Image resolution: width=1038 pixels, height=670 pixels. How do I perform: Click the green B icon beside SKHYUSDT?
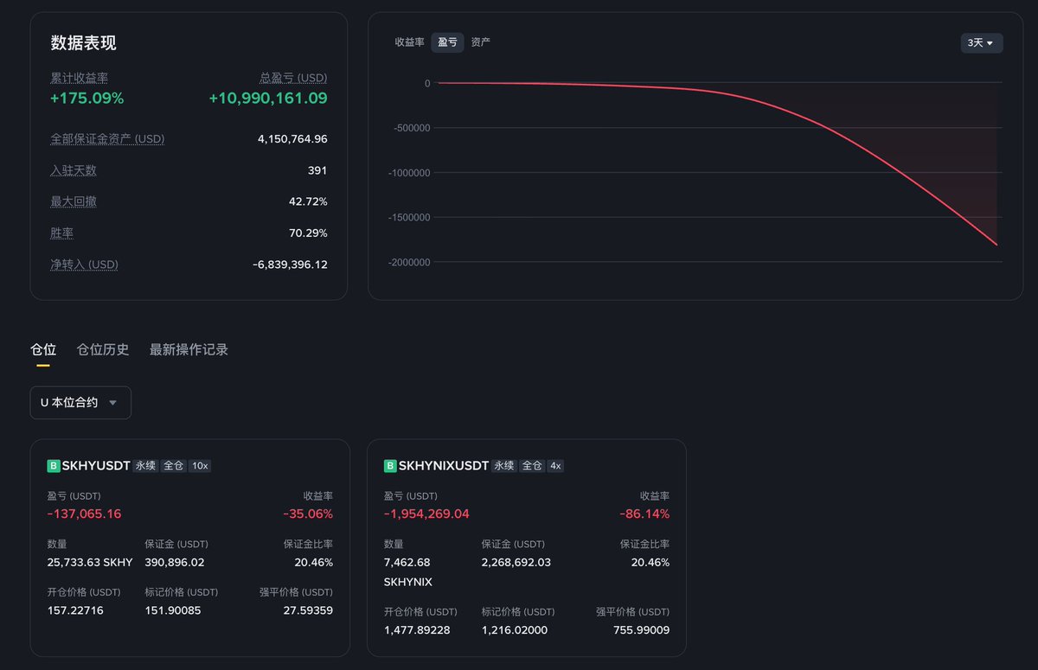pos(54,466)
